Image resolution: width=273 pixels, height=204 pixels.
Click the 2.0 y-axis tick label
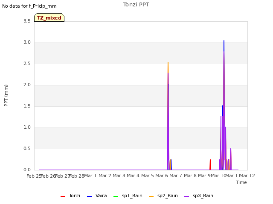click(x=27, y=85)
